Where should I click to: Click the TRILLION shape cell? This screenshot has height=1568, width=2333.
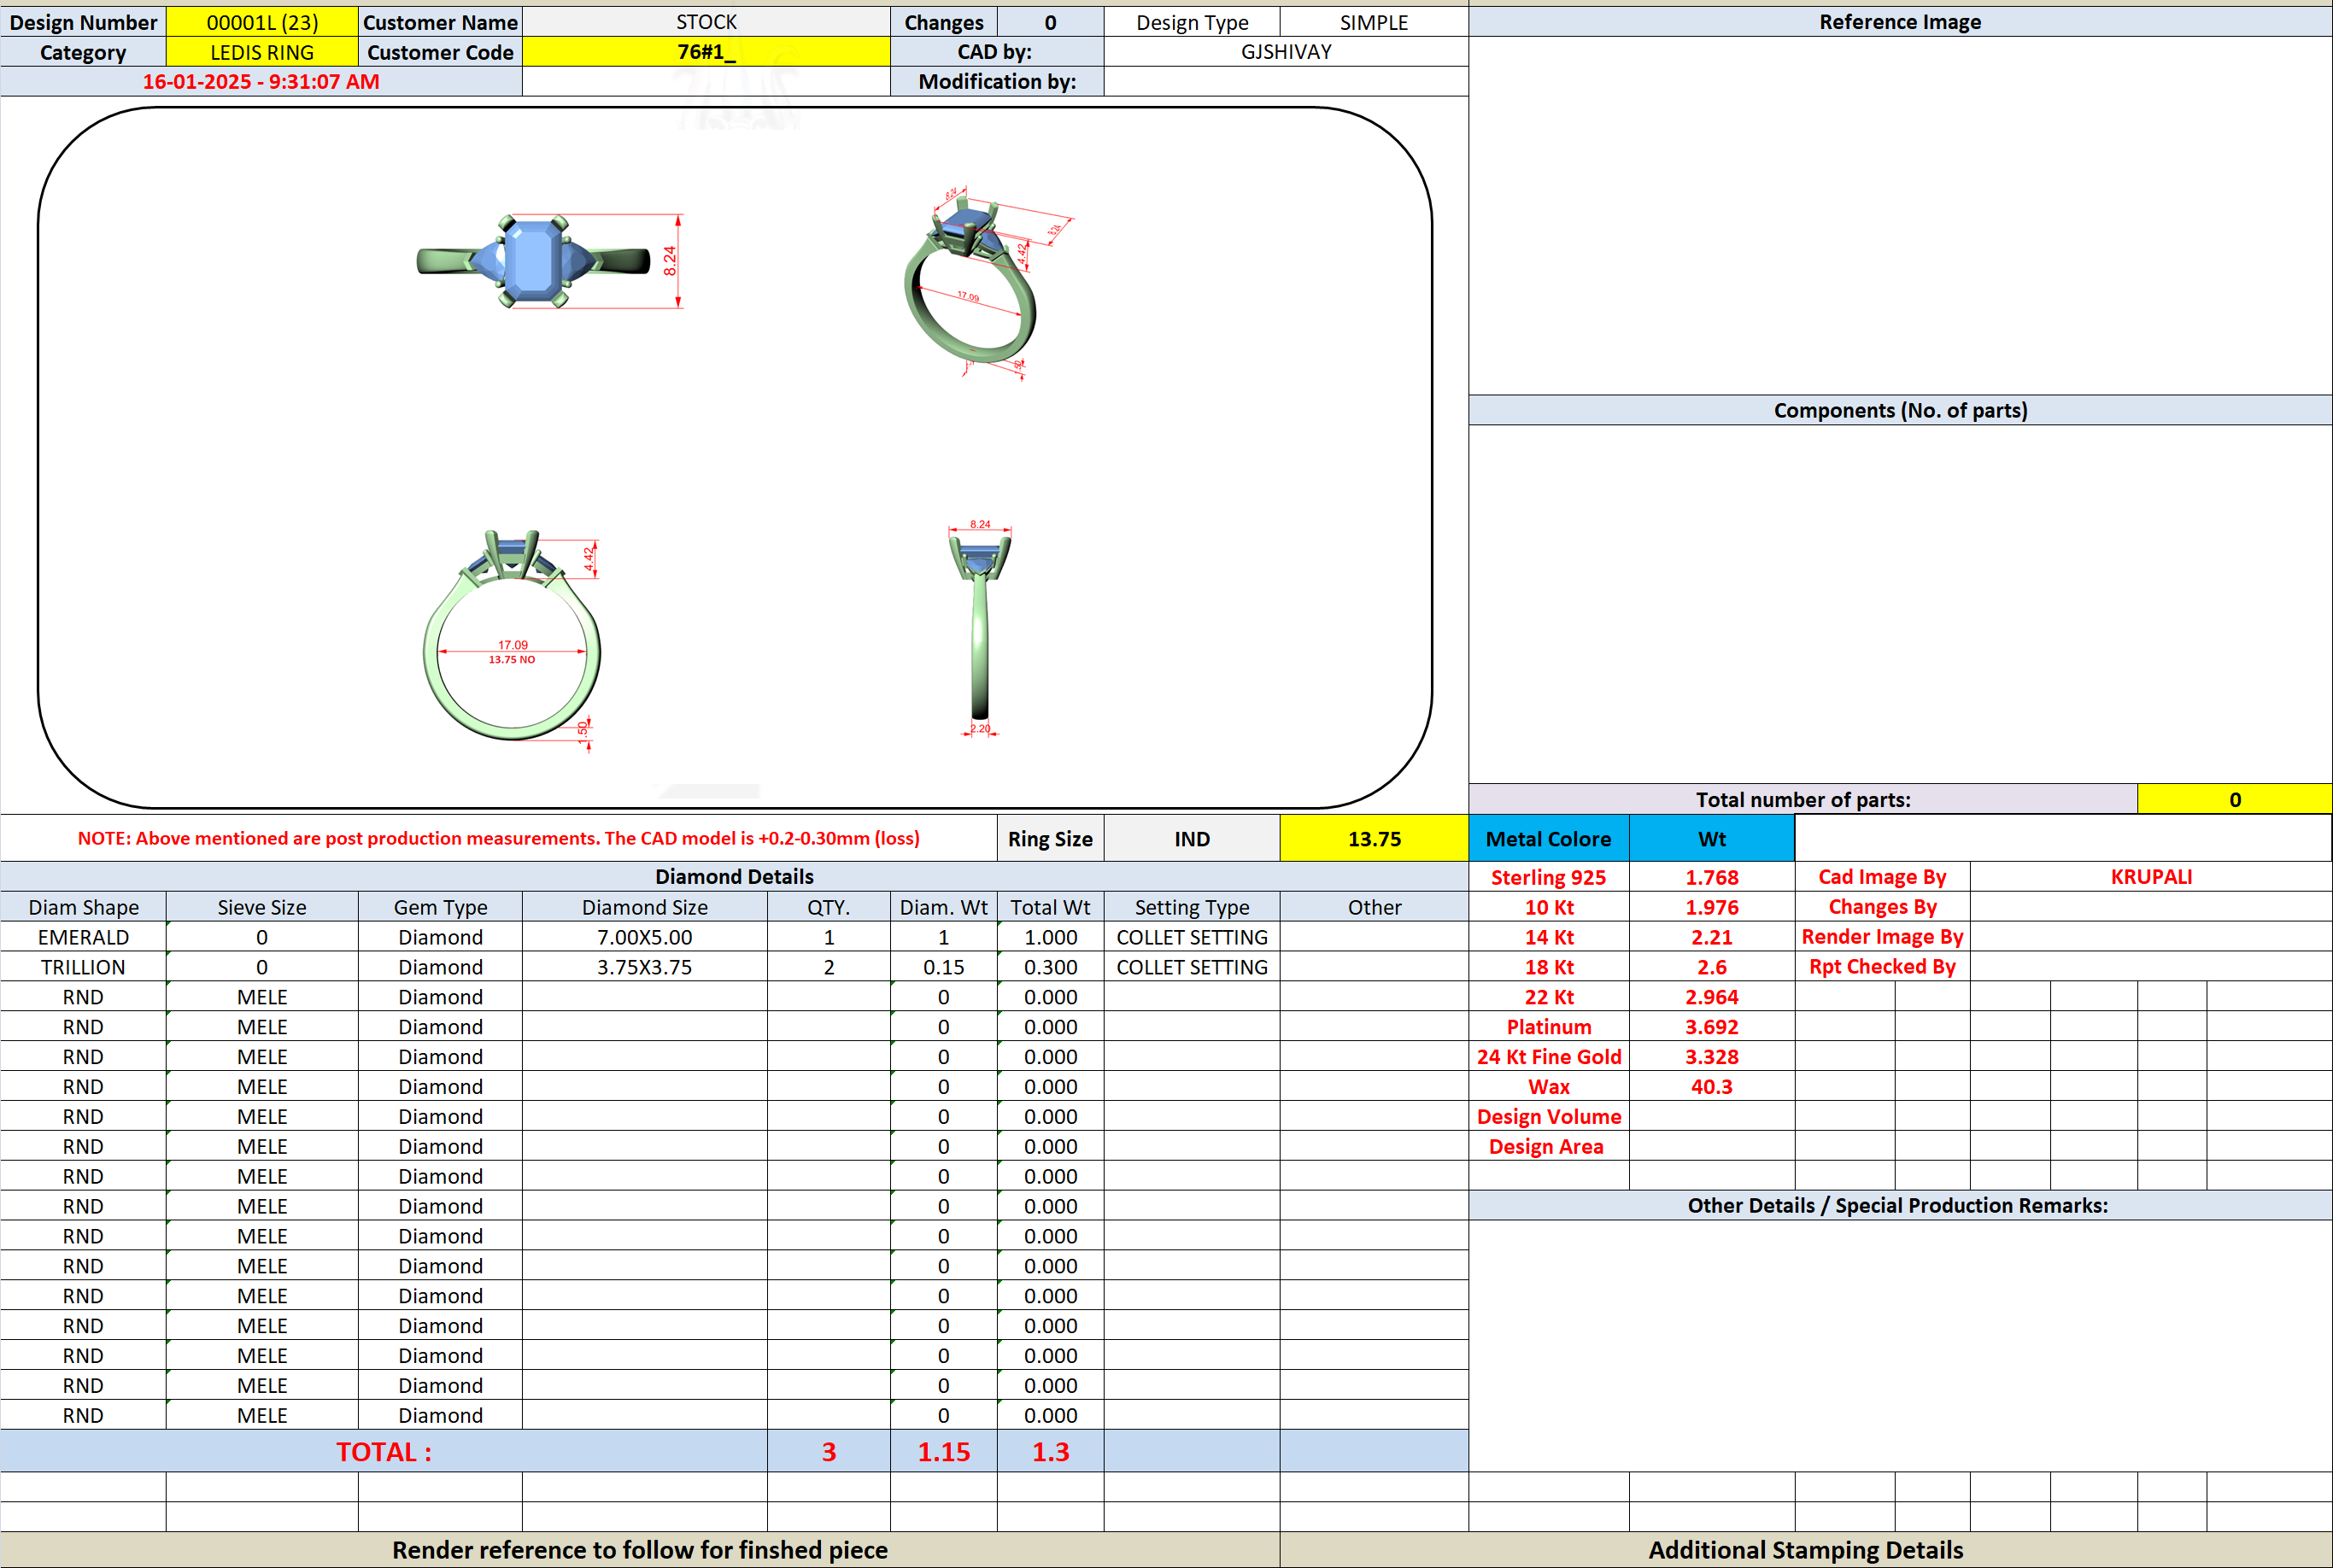coord(83,967)
